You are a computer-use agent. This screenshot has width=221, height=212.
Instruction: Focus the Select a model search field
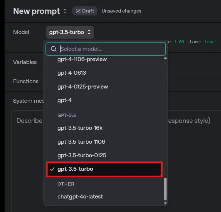[x=106, y=49]
